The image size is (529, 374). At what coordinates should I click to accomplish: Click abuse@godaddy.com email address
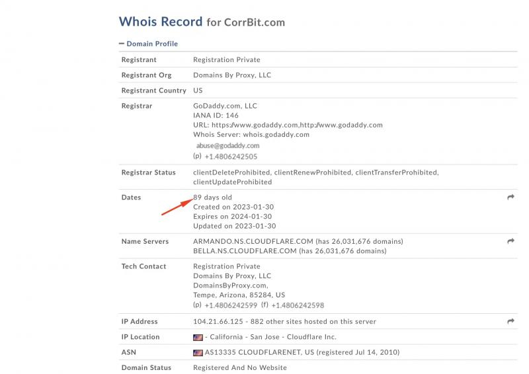pyautogui.click(x=227, y=145)
